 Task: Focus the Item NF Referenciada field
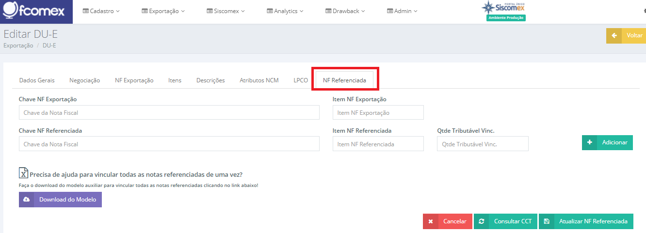click(x=378, y=144)
